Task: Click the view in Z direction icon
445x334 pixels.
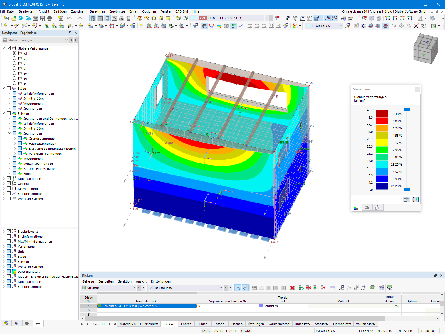Action: (402, 18)
